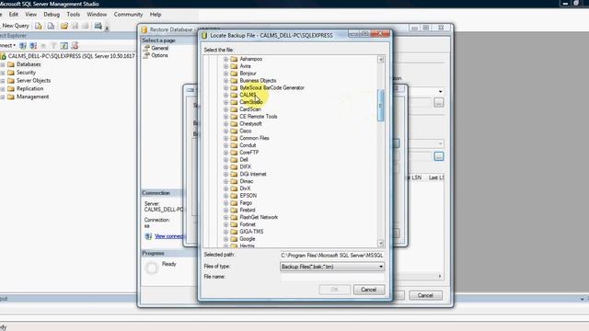This screenshot has height=331, width=589.
Task: Select the Cisco folder
Action: point(246,131)
